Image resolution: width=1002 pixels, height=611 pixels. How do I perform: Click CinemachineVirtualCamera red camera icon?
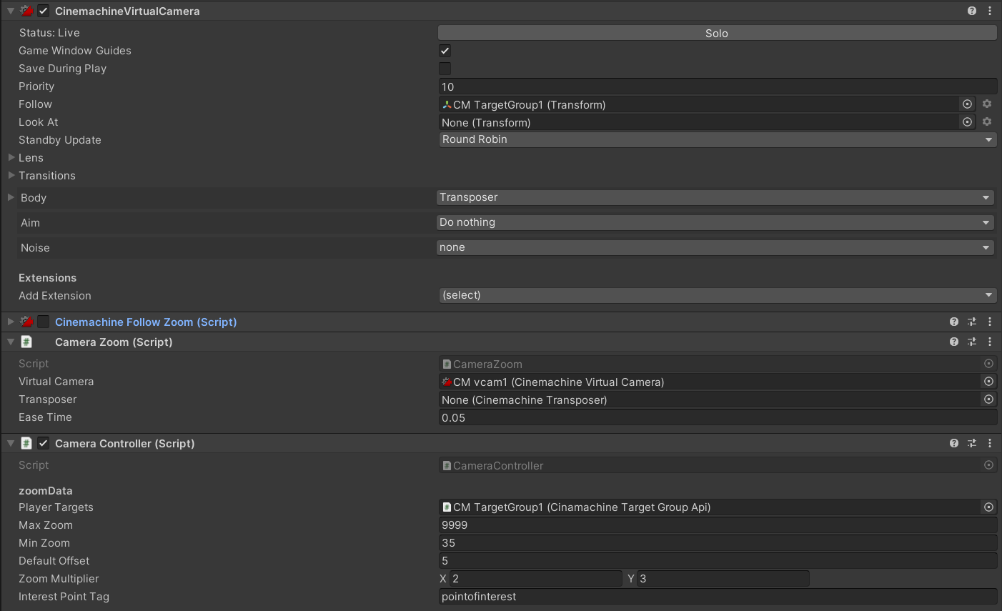click(x=26, y=11)
